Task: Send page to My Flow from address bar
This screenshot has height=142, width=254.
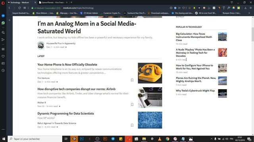Action: pyautogui.click(x=179, y=8)
